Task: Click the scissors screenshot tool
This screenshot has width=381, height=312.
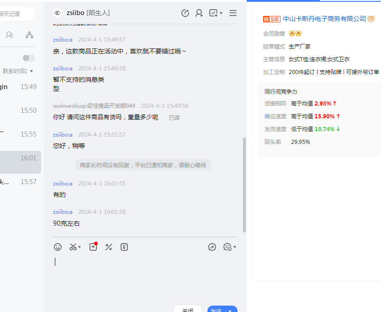Action: 73,247
